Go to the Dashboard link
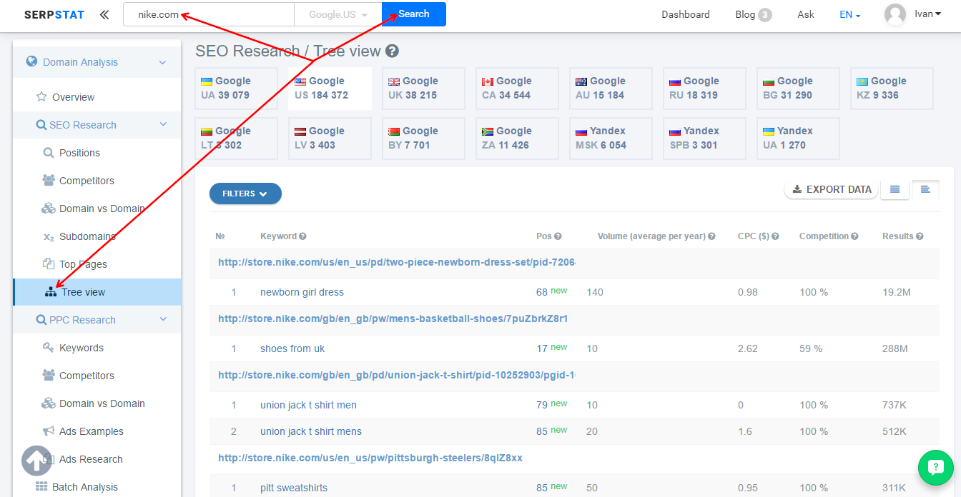Image resolution: width=961 pixels, height=497 pixels. point(686,14)
